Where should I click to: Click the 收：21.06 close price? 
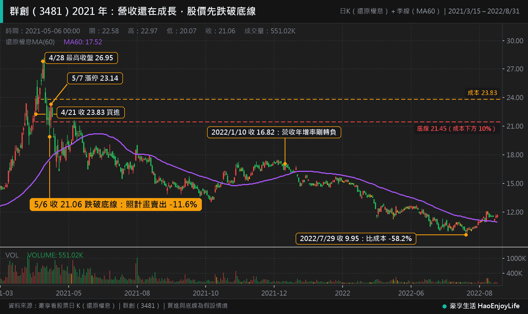point(220,31)
